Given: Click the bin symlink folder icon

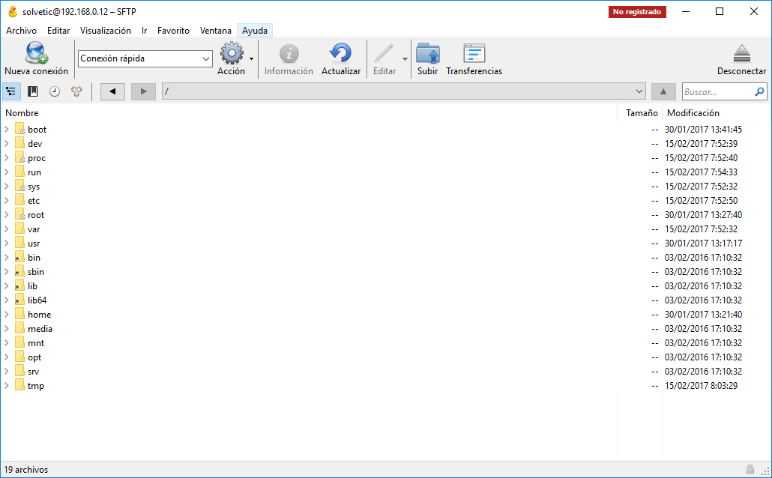Looking at the screenshot, I should (19, 258).
